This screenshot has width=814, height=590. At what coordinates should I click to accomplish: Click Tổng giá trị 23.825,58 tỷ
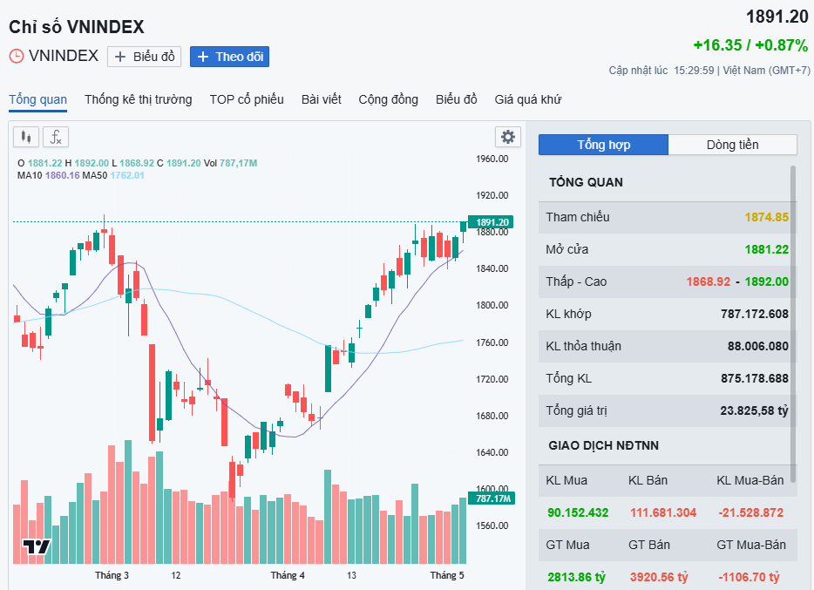[754, 410]
